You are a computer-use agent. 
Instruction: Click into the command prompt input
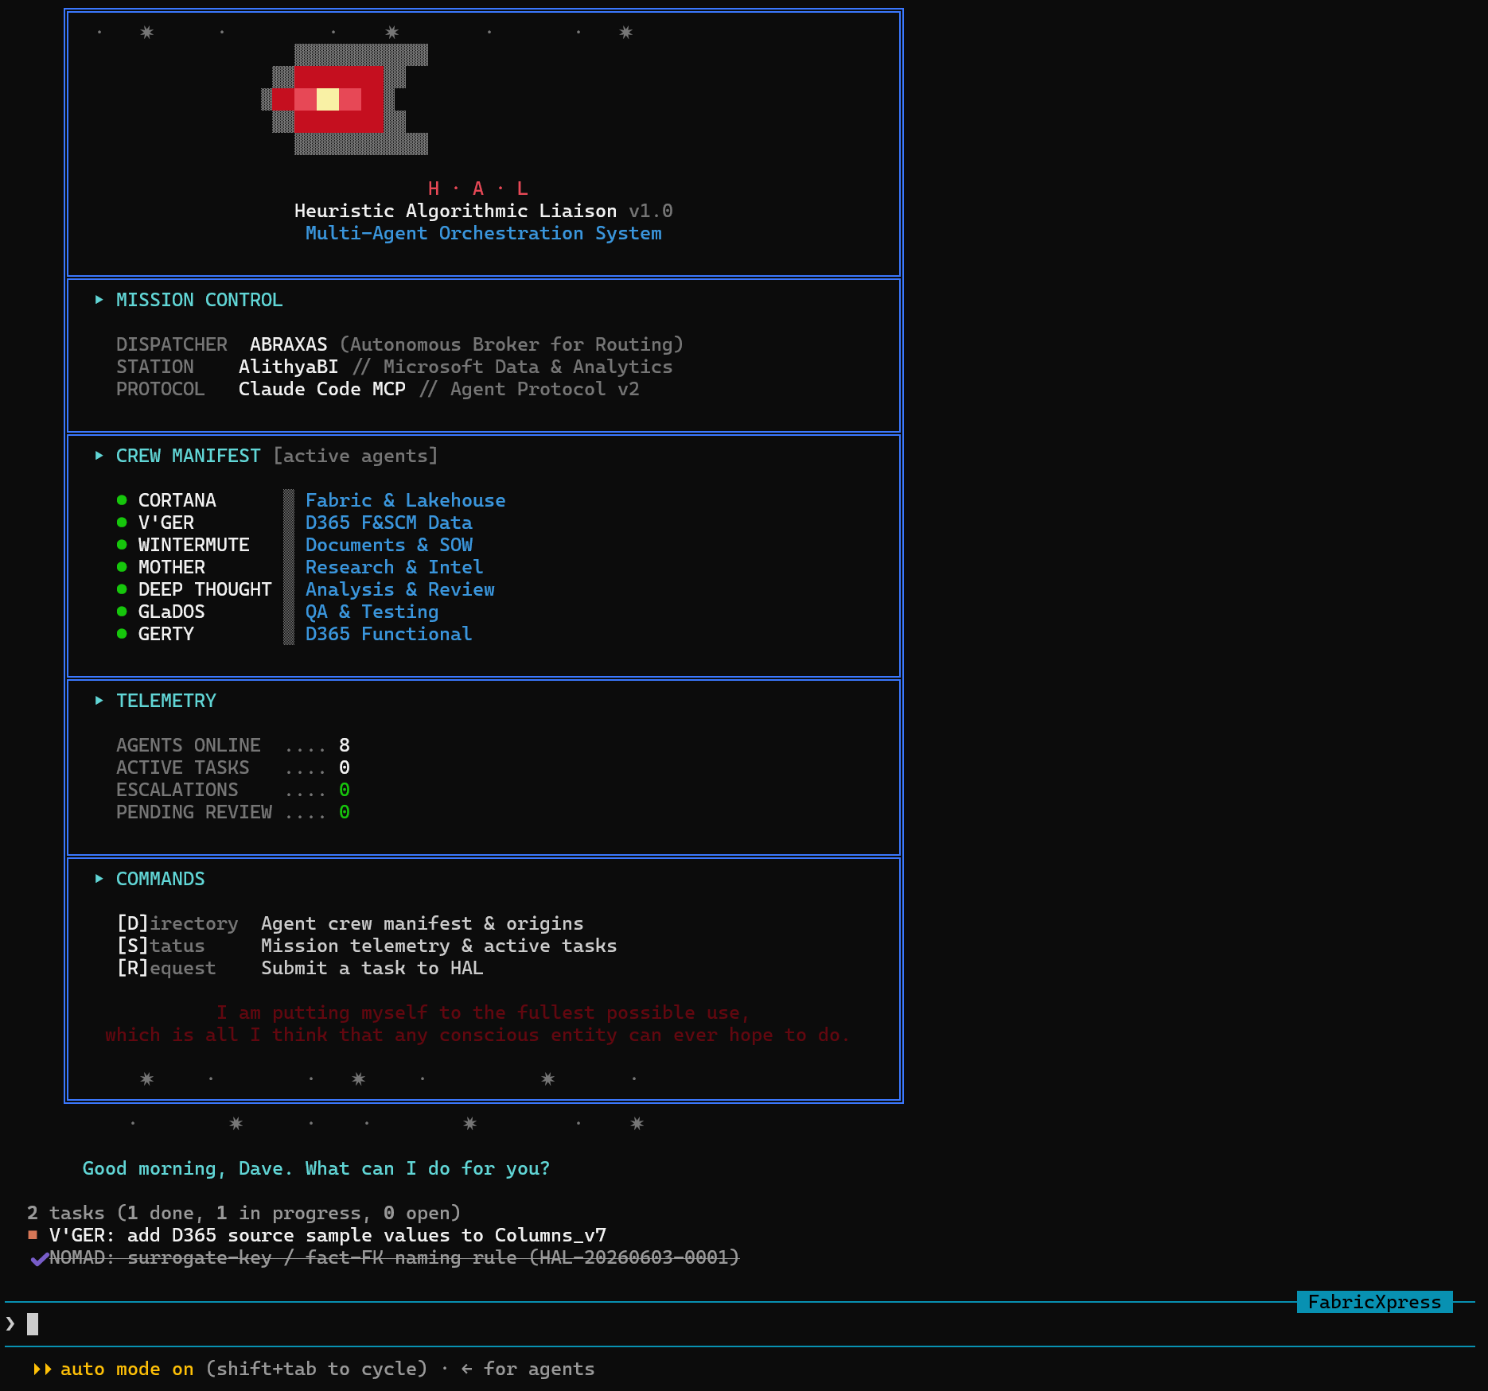740,1324
